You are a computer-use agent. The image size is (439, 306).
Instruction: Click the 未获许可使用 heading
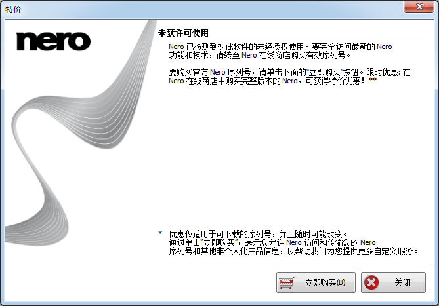pos(183,33)
